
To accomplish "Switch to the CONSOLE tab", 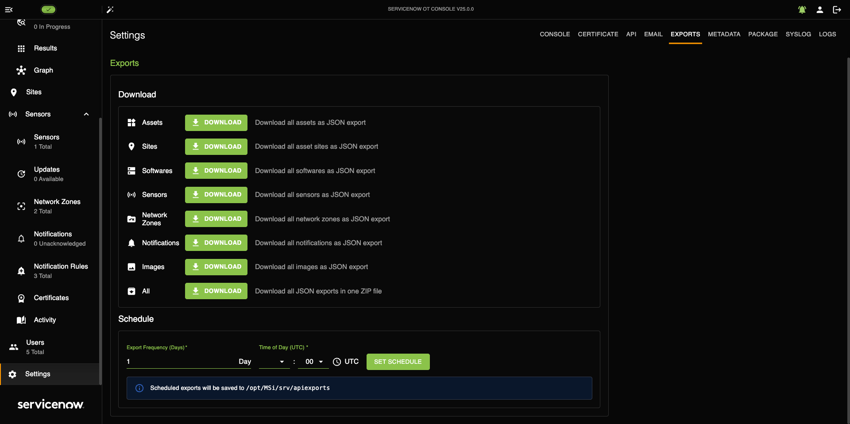I will point(555,34).
